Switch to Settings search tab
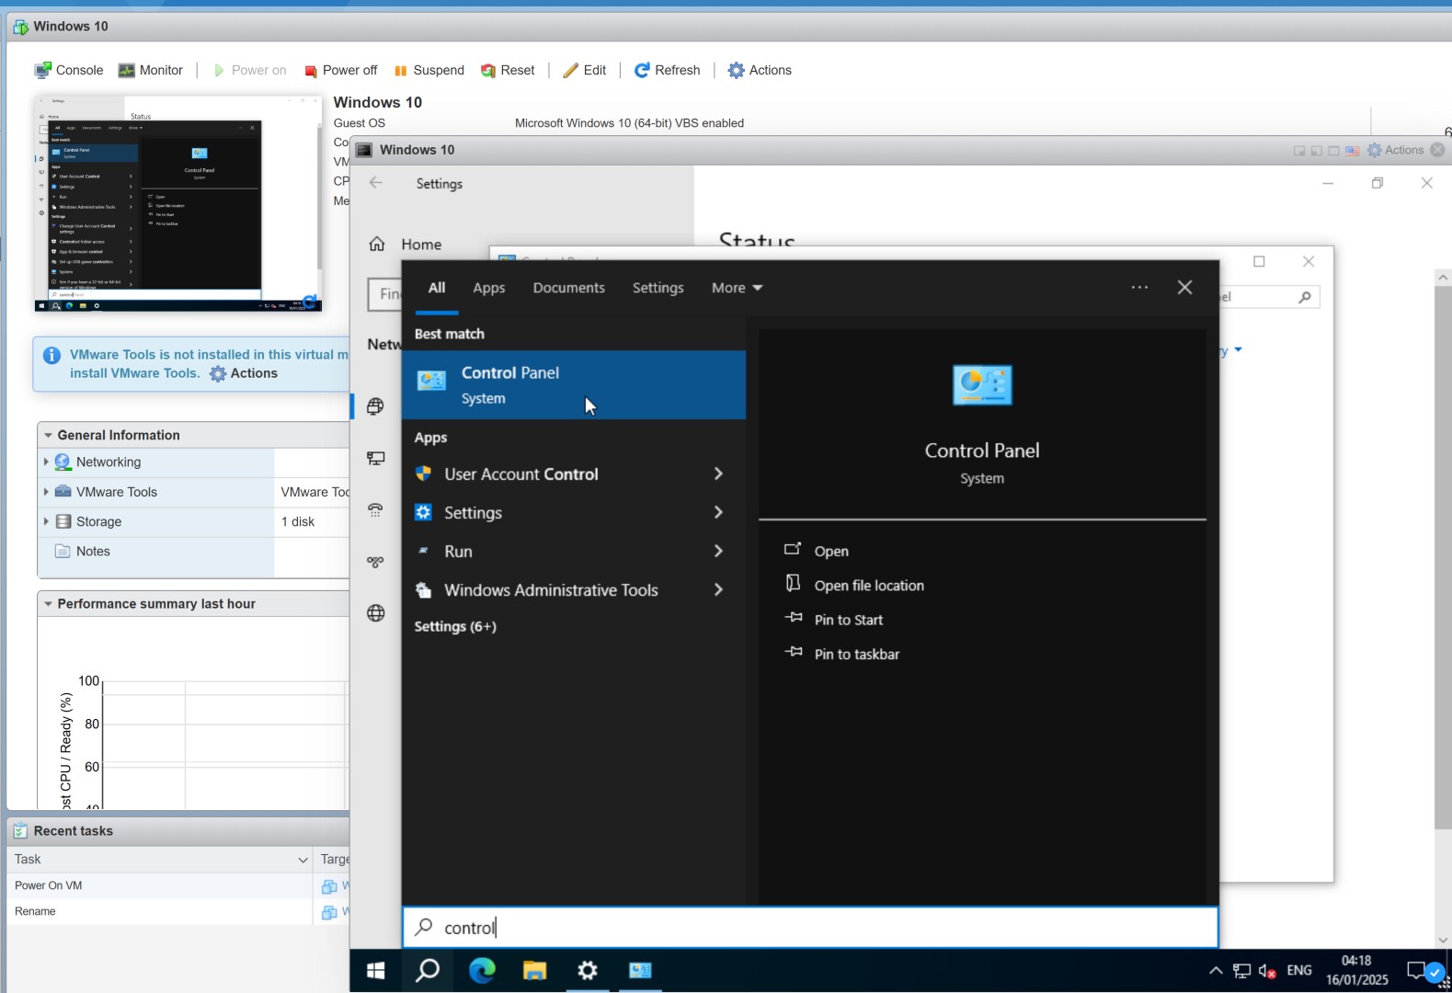 point(658,288)
